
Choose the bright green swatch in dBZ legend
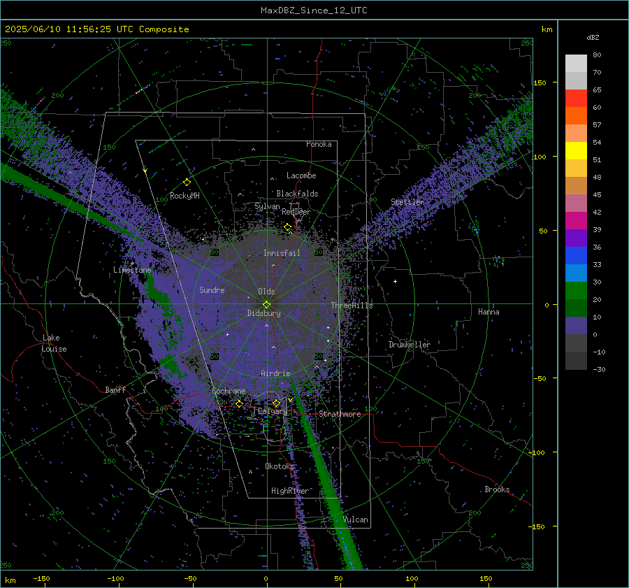tap(576, 290)
